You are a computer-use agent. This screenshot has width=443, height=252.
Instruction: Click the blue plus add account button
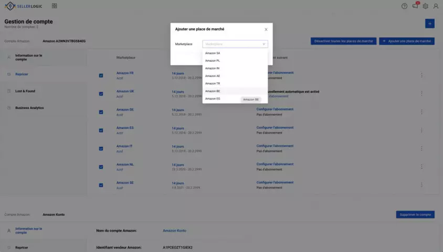click(430, 24)
